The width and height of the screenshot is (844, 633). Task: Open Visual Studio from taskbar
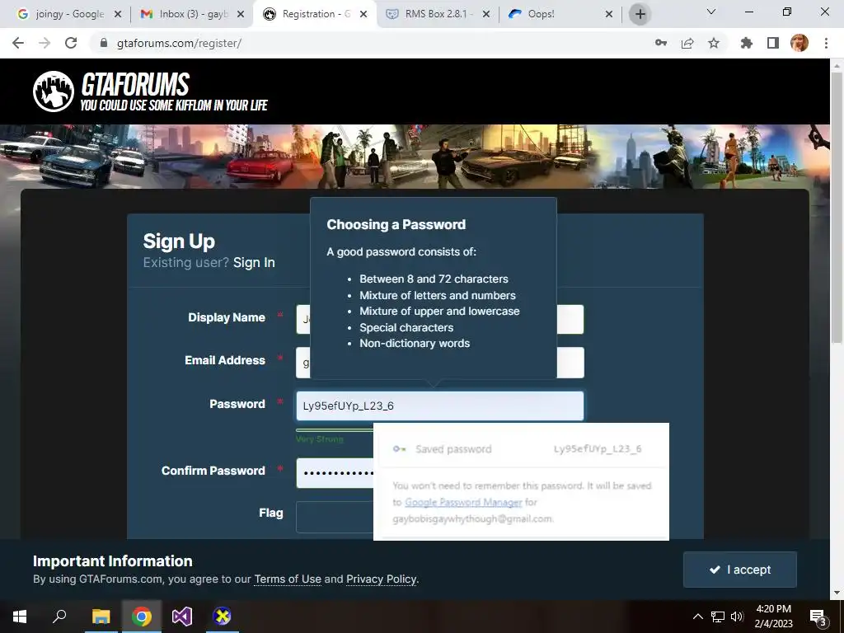pos(182,617)
